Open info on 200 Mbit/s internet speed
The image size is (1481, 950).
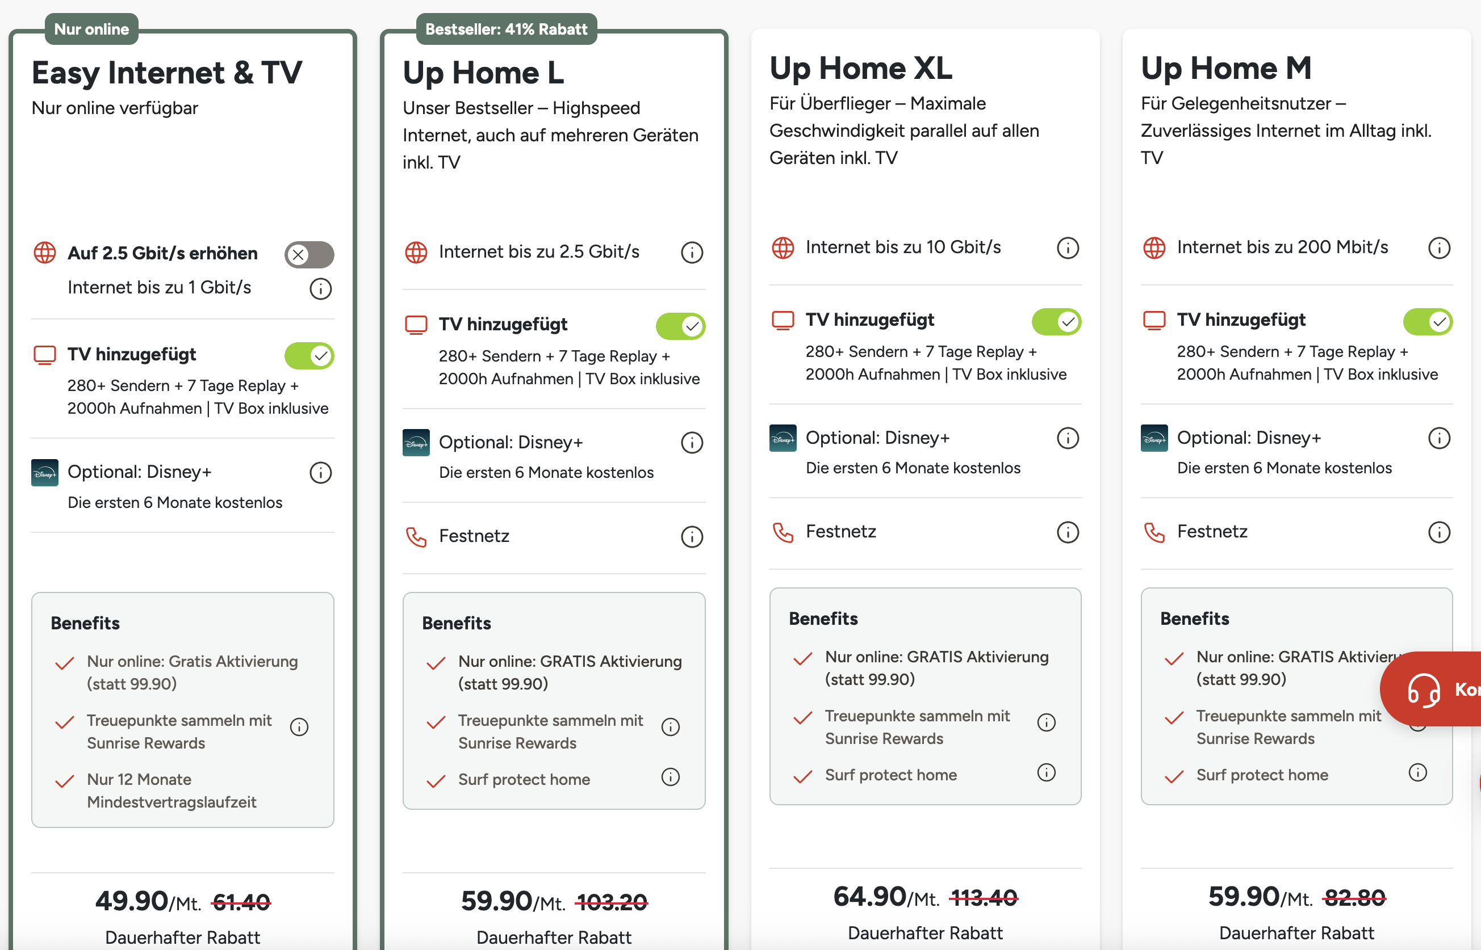point(1440,248)
